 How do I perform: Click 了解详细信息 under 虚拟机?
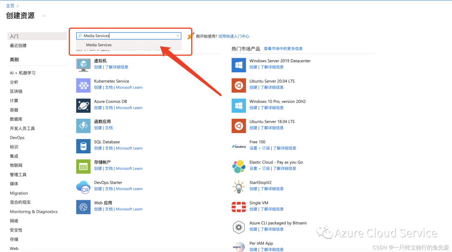[x=116, y=67]
